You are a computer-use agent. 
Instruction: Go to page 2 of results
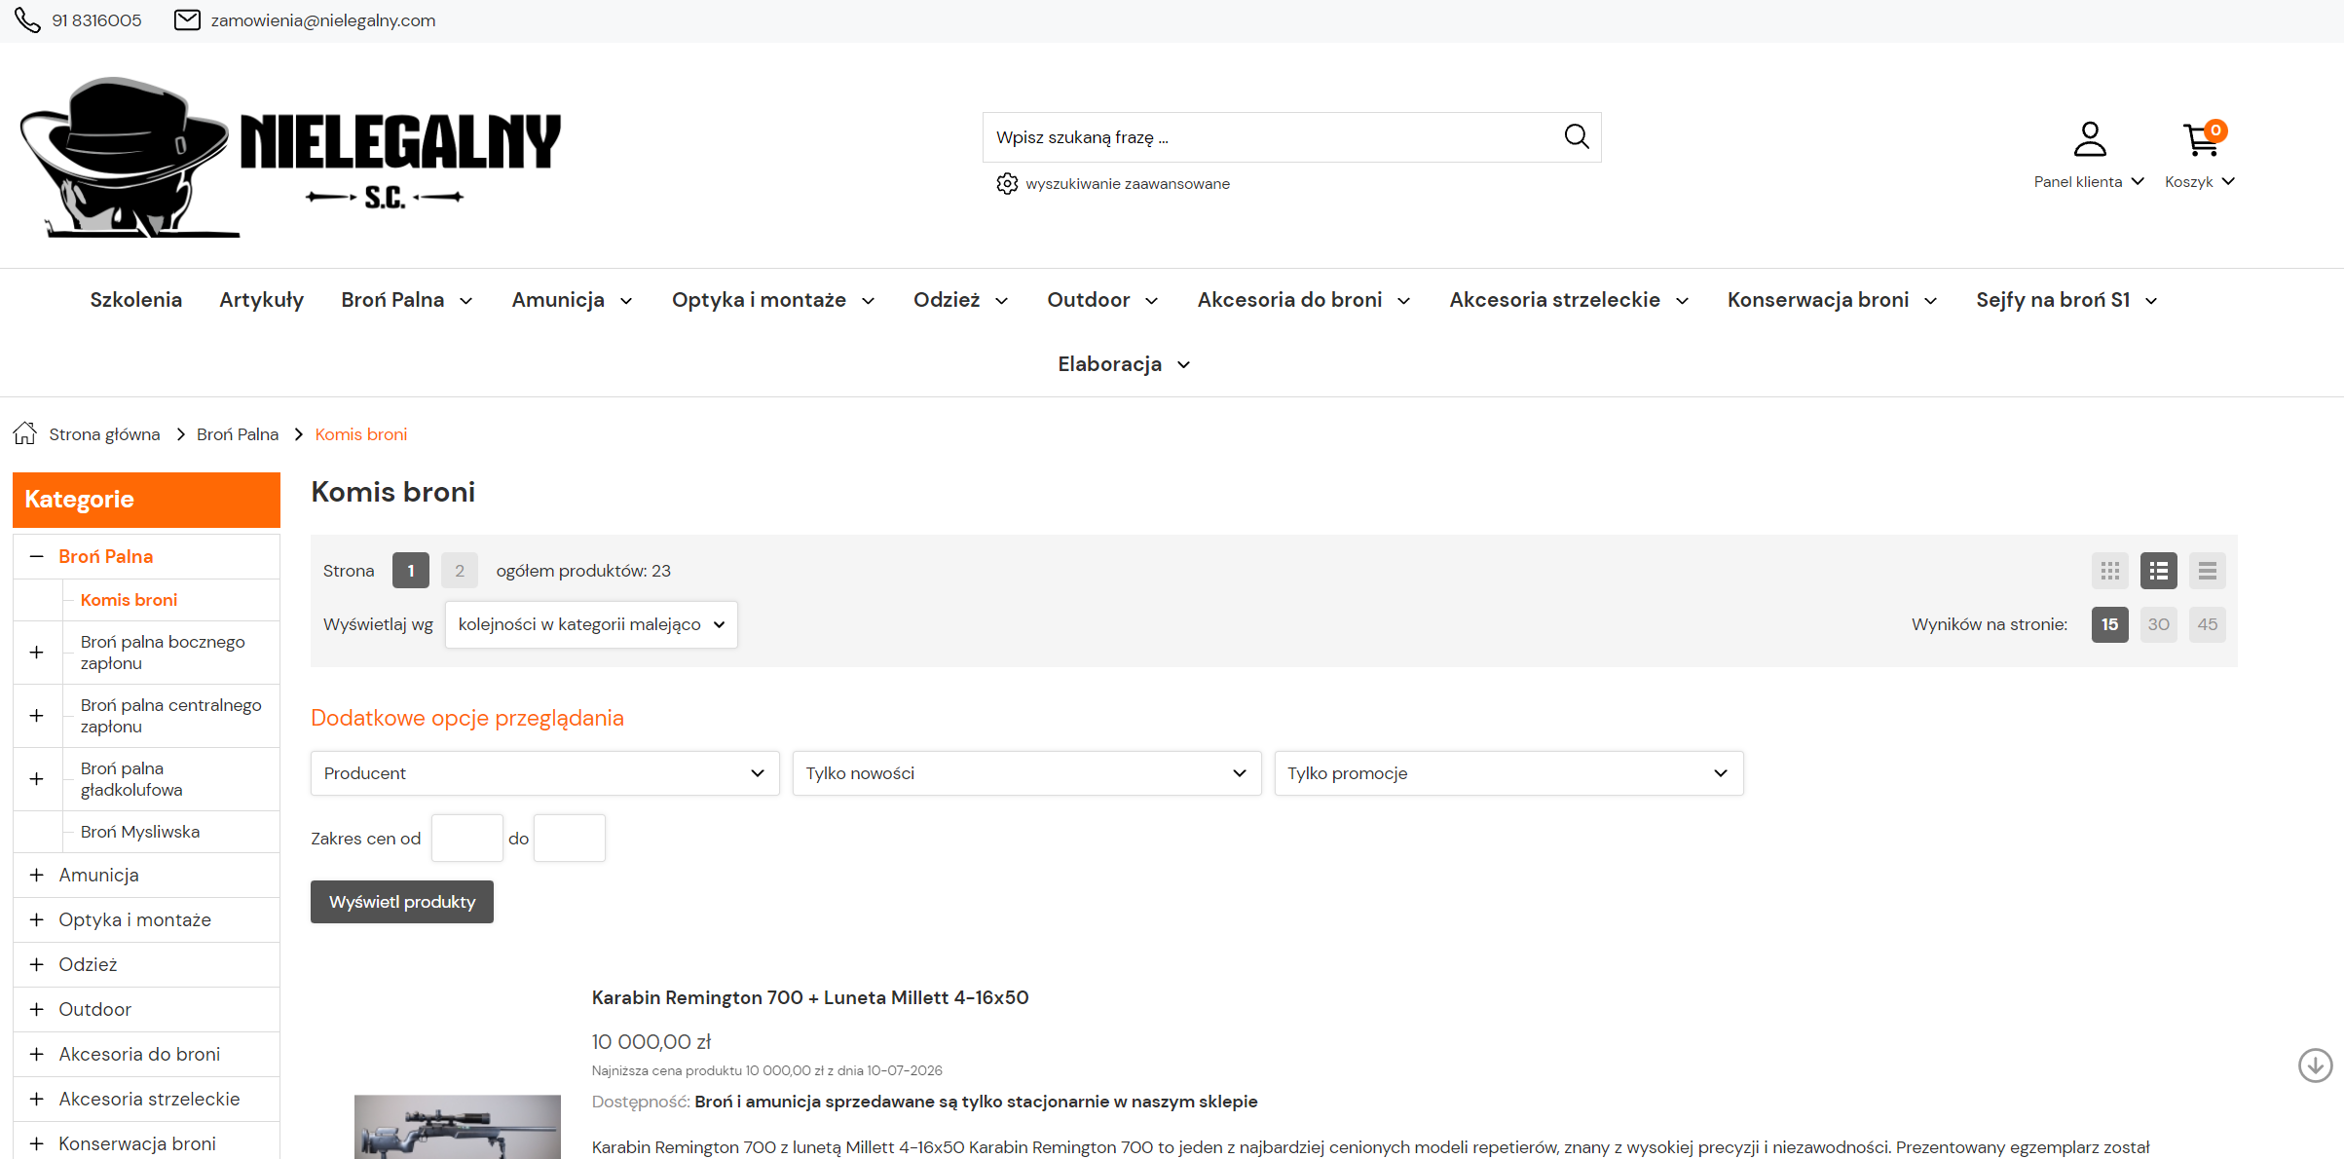(460, 571)
